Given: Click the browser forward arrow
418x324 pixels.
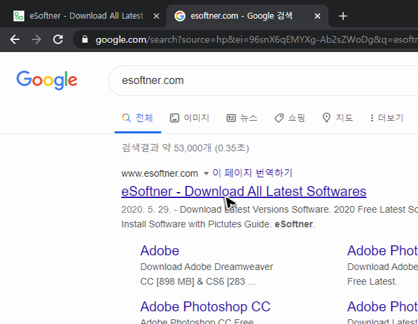Looking at the screenshot, I should tap(36, 40).
